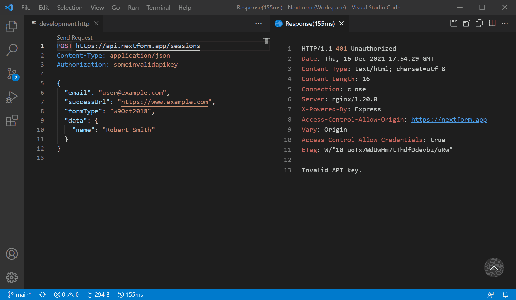
Task: Open the Explorer view in activity bar
Action: point(12,26)
